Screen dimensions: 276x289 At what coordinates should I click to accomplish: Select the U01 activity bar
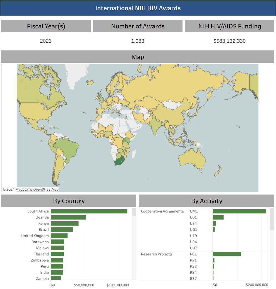tap(218, 217)
